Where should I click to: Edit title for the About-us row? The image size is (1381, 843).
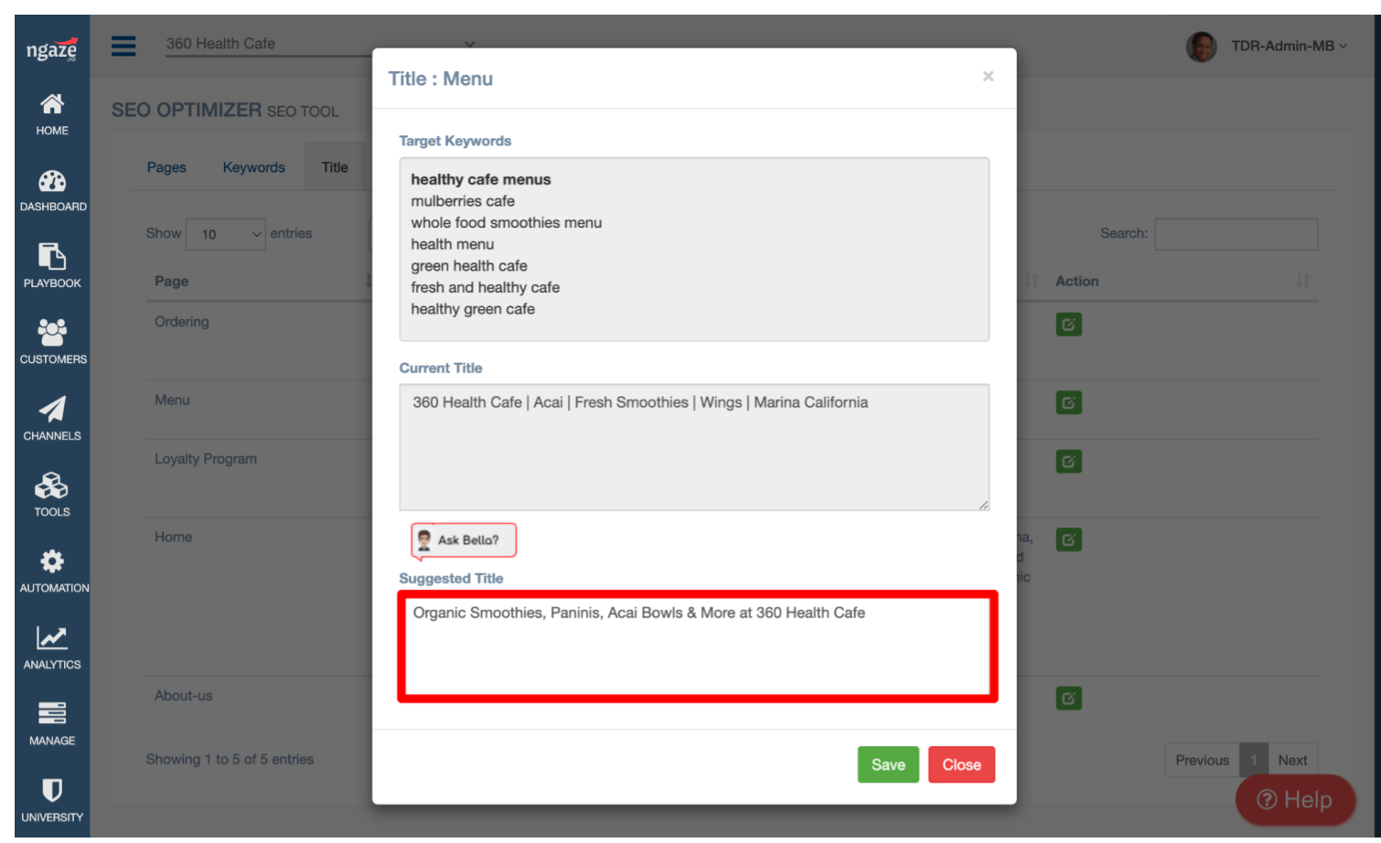click(1068, 699)
